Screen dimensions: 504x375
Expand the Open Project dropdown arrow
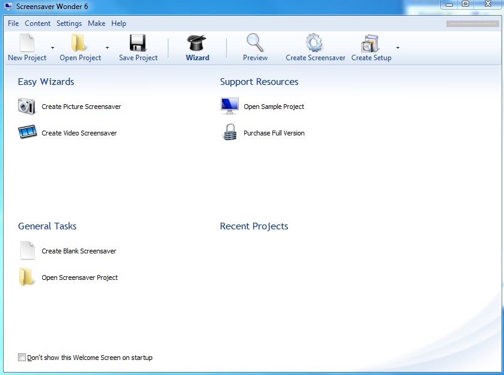(x=107, y=48)
